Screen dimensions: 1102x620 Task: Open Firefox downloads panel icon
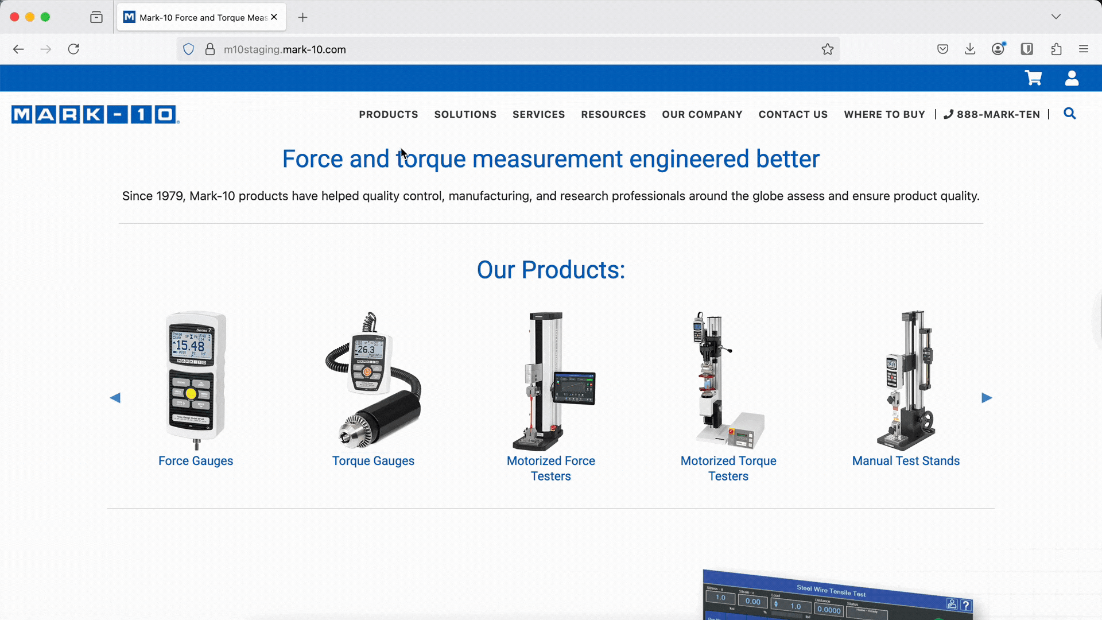tap(970, 49)
